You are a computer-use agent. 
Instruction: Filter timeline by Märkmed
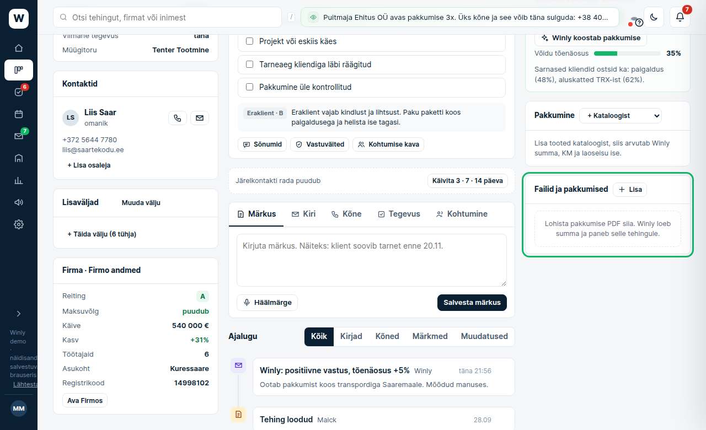tap(430, 336)
